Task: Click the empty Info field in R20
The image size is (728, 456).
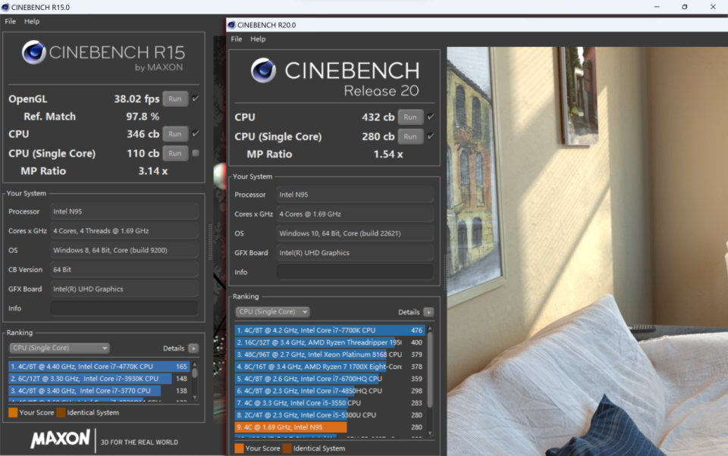Action: click(x=355, y=272)
